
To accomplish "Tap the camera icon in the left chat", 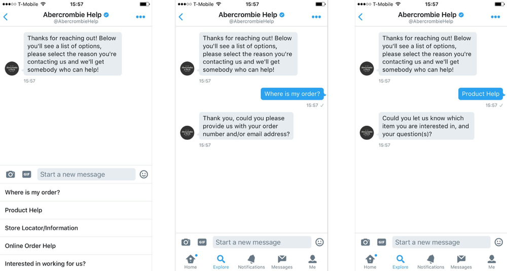I will 10,174.
